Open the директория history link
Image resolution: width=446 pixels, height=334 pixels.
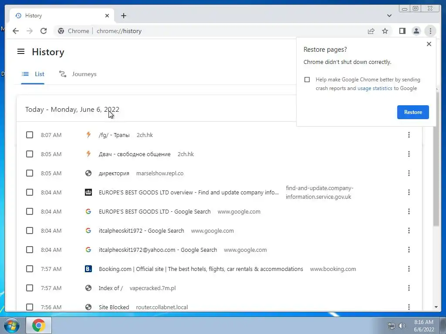(x=114, y=173)
